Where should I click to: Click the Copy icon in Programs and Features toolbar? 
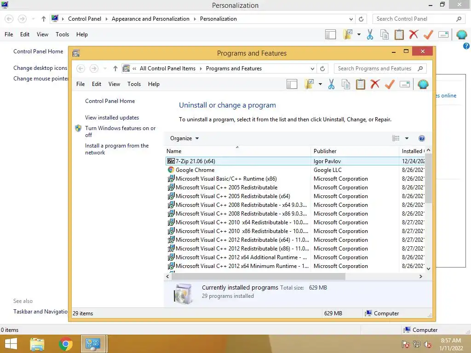point(346,85)
